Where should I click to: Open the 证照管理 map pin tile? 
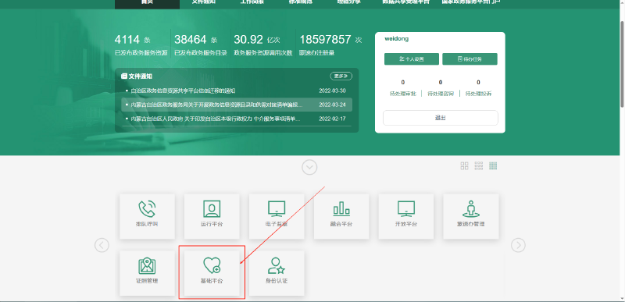(147, 273)
